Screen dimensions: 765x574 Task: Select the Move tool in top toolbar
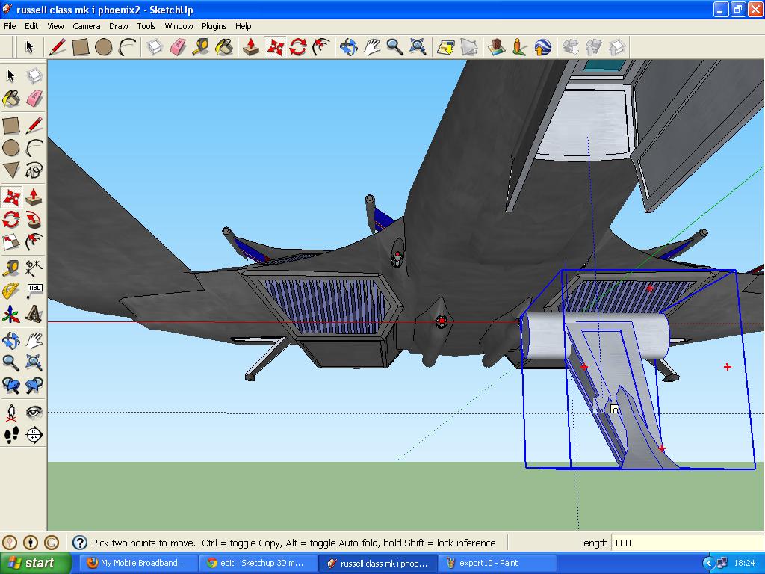275,47
